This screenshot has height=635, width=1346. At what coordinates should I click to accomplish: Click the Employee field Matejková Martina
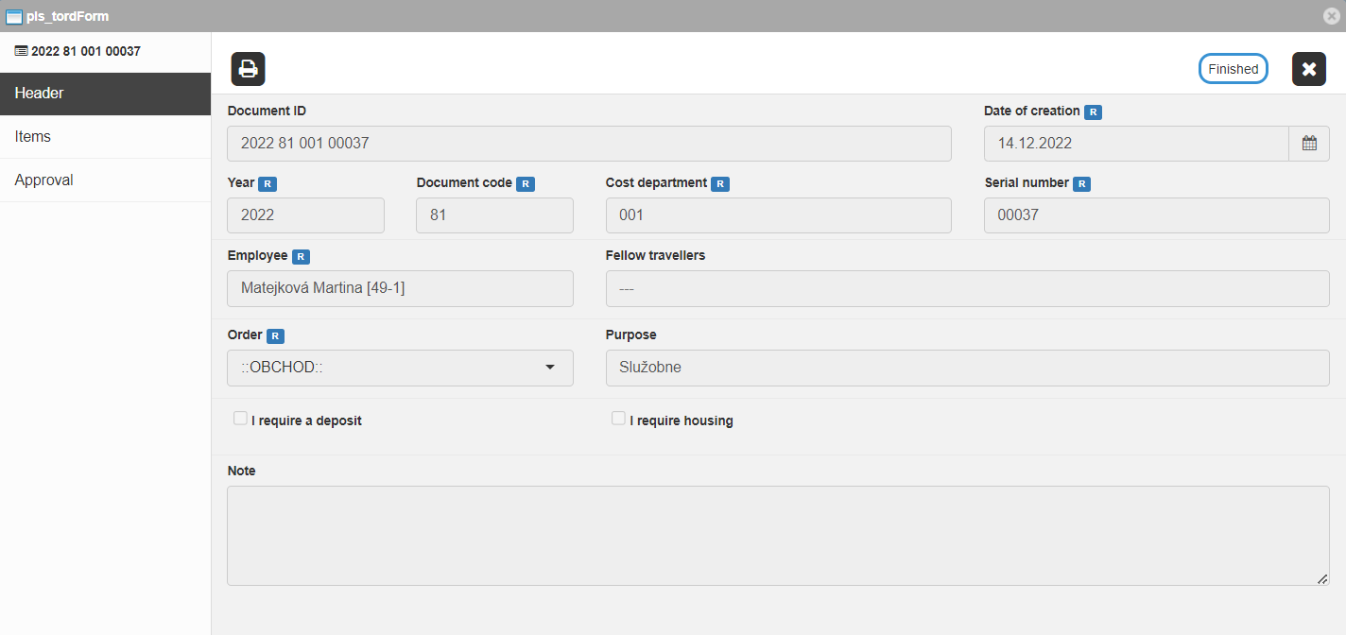tap(400, 288)
